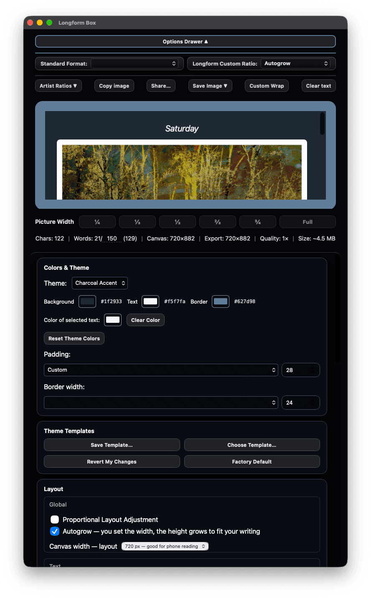Set picture width to one half

(178, 222)
